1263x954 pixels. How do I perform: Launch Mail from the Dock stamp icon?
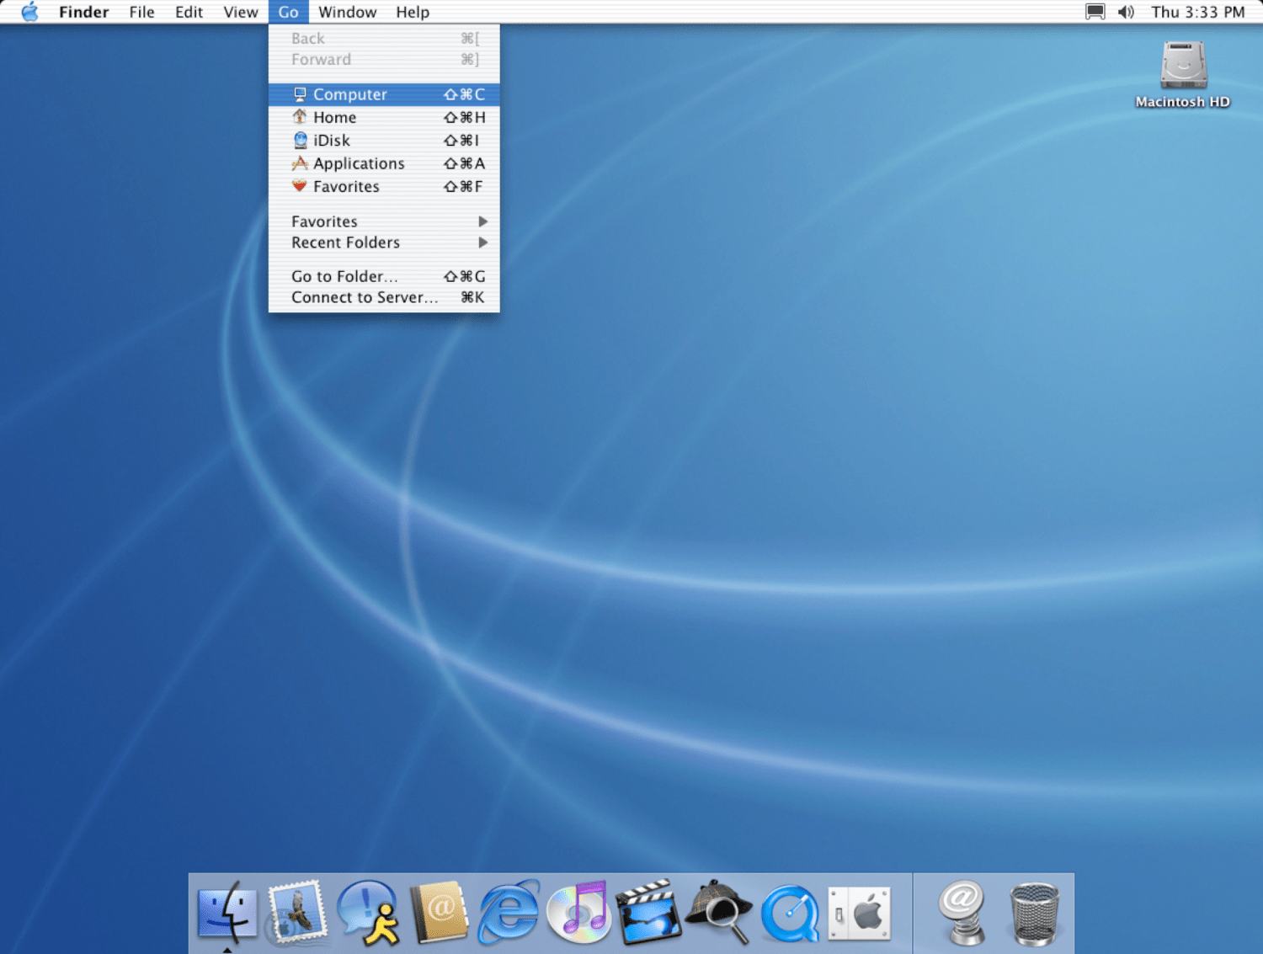click(296, 913)
